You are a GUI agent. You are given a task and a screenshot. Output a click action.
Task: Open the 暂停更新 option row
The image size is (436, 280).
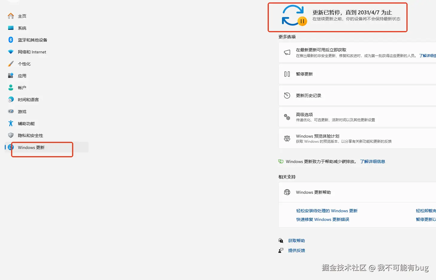coord(357,74)
